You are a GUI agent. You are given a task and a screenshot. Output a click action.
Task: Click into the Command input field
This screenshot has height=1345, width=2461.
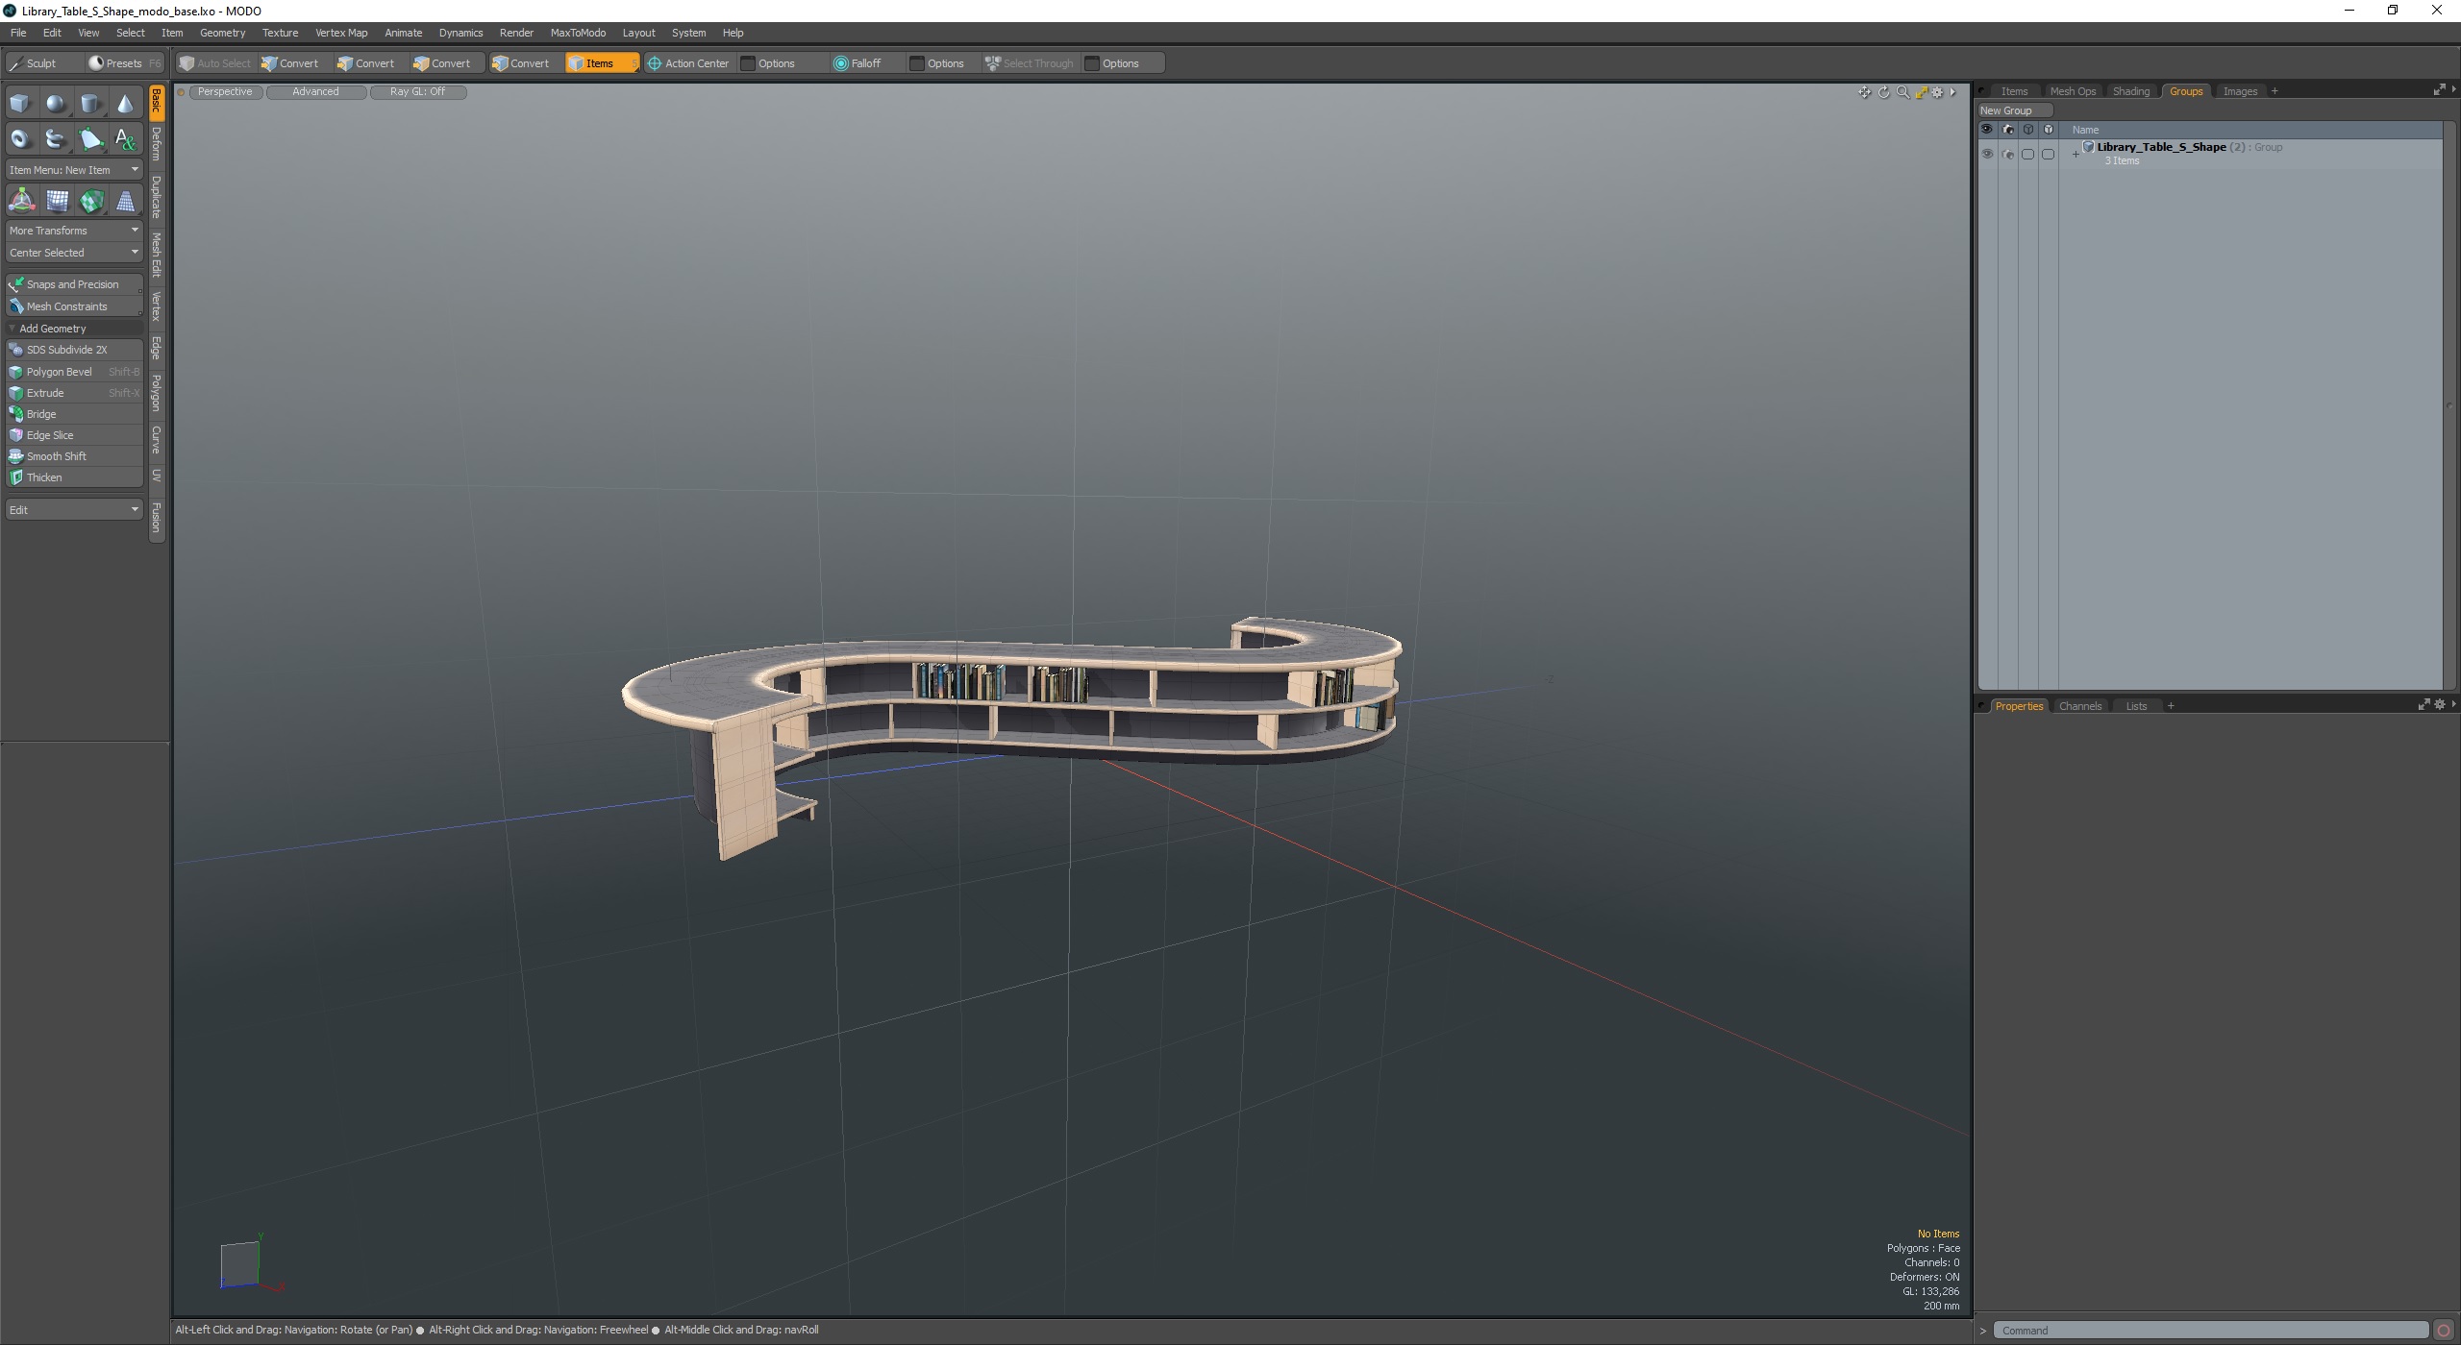tap(2210, 1331)
